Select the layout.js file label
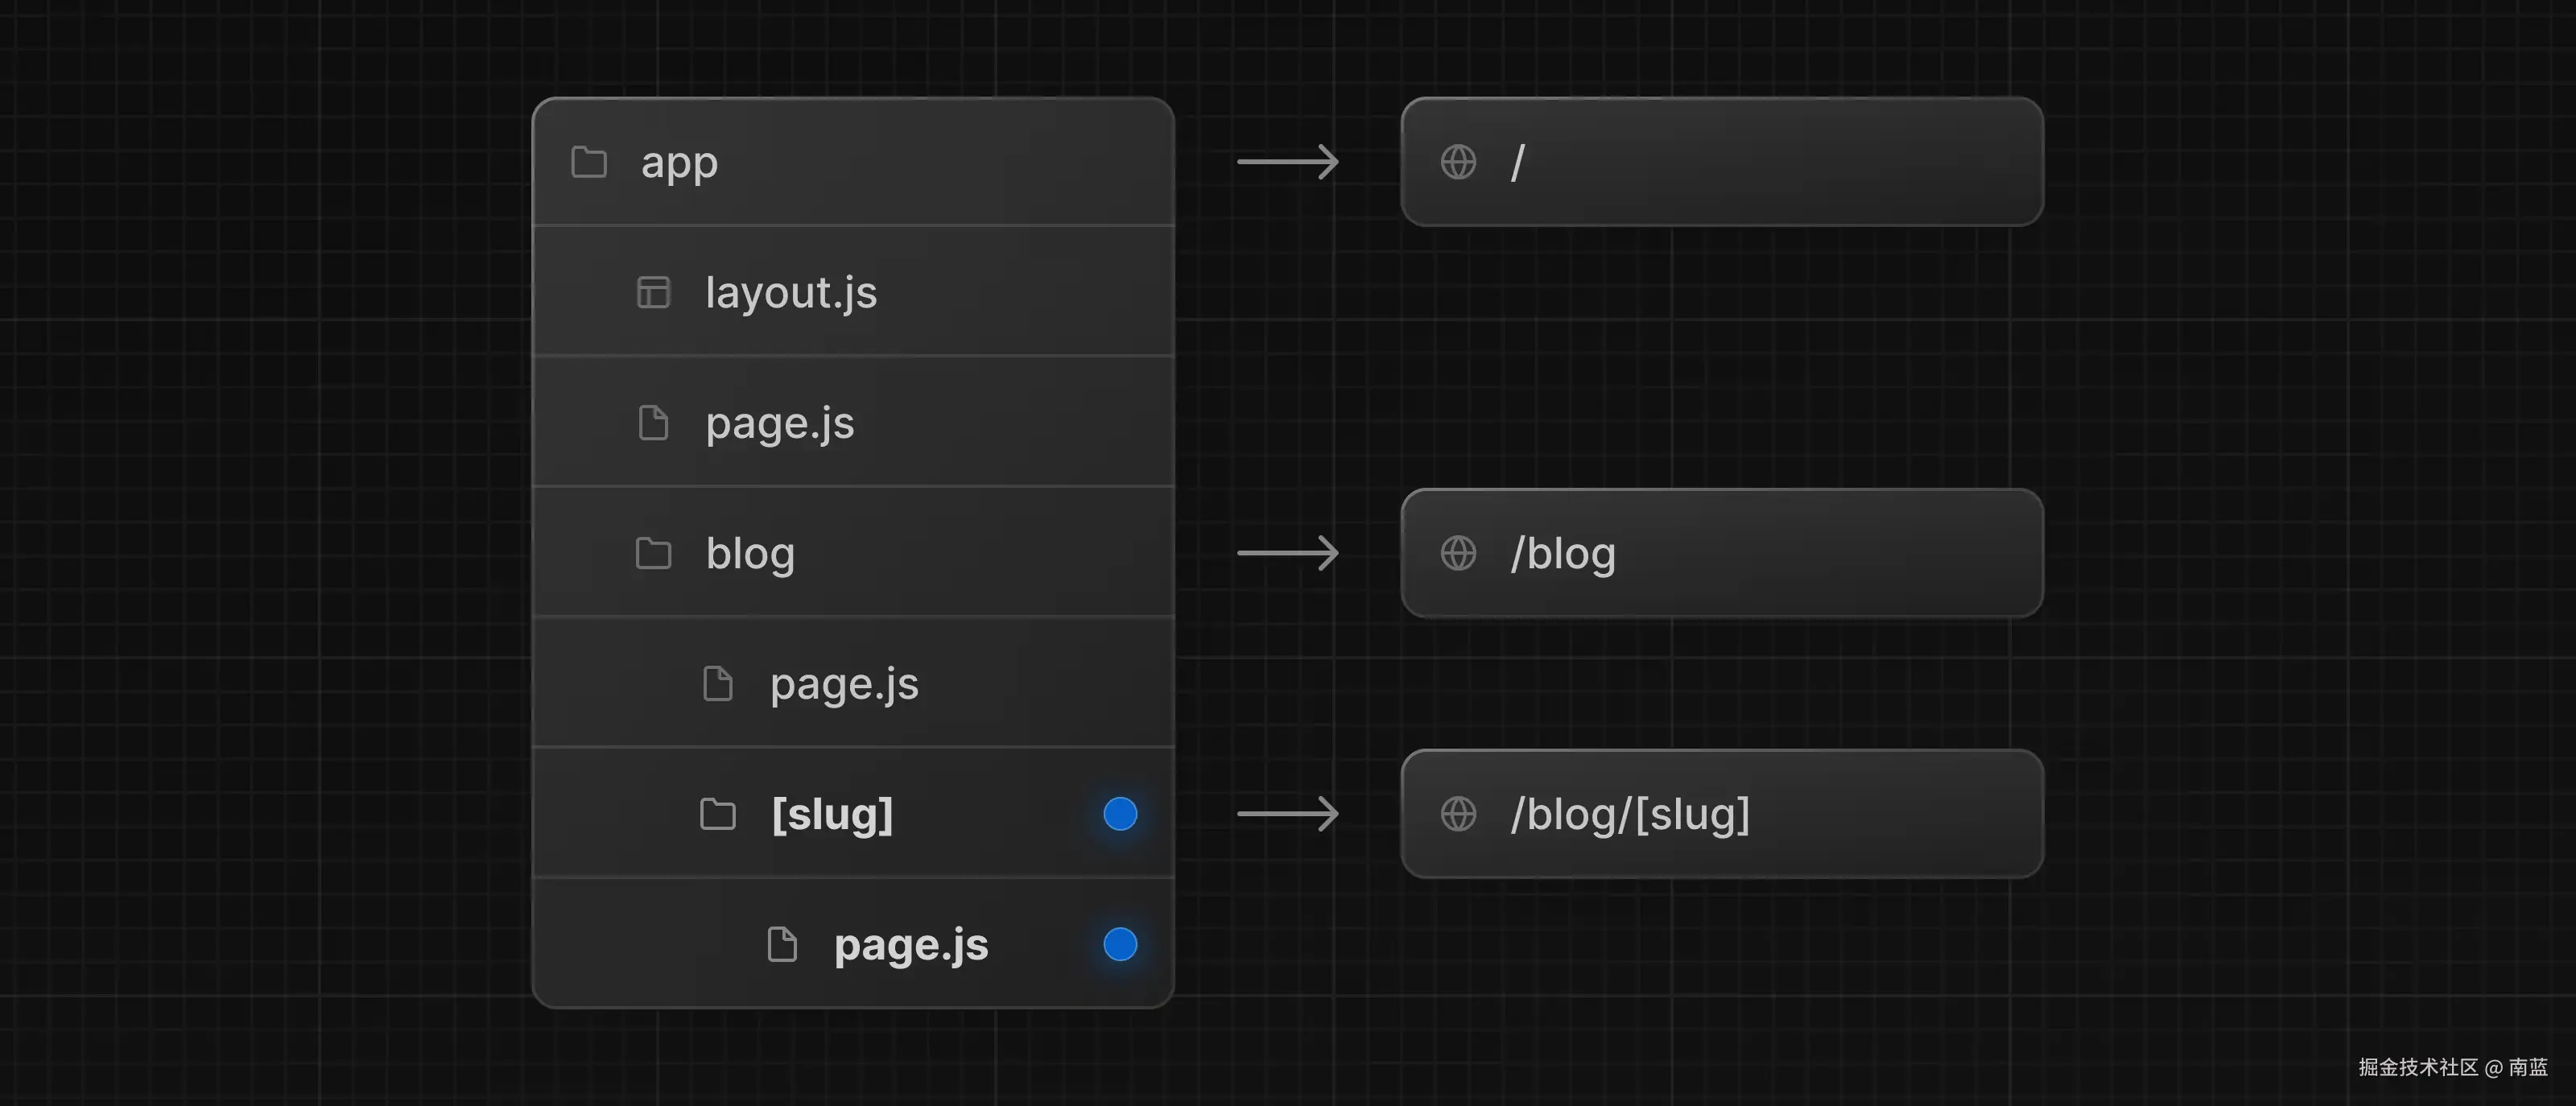2576x1106 pixels. 790,293
